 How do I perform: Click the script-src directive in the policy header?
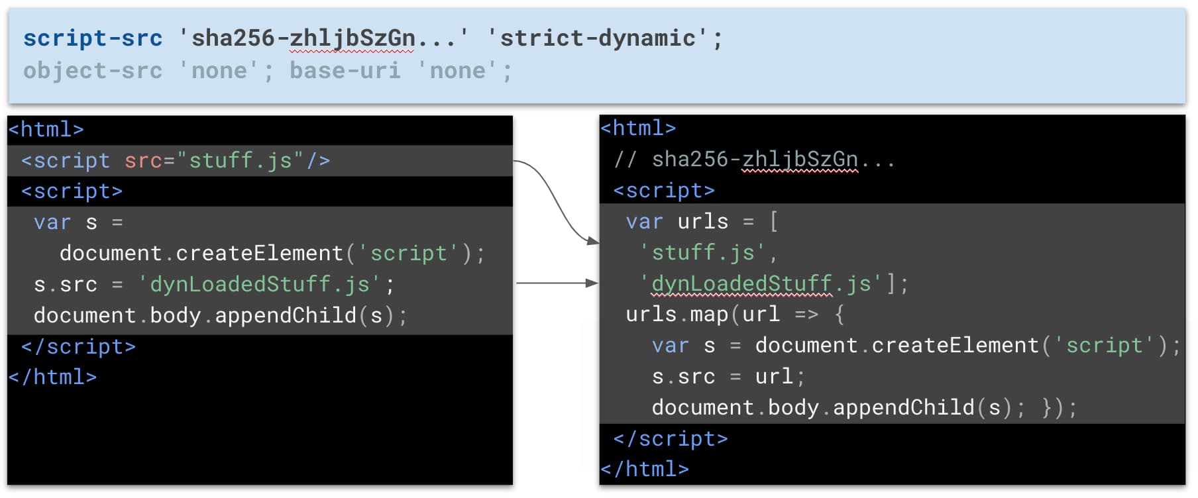pos(93,38)
